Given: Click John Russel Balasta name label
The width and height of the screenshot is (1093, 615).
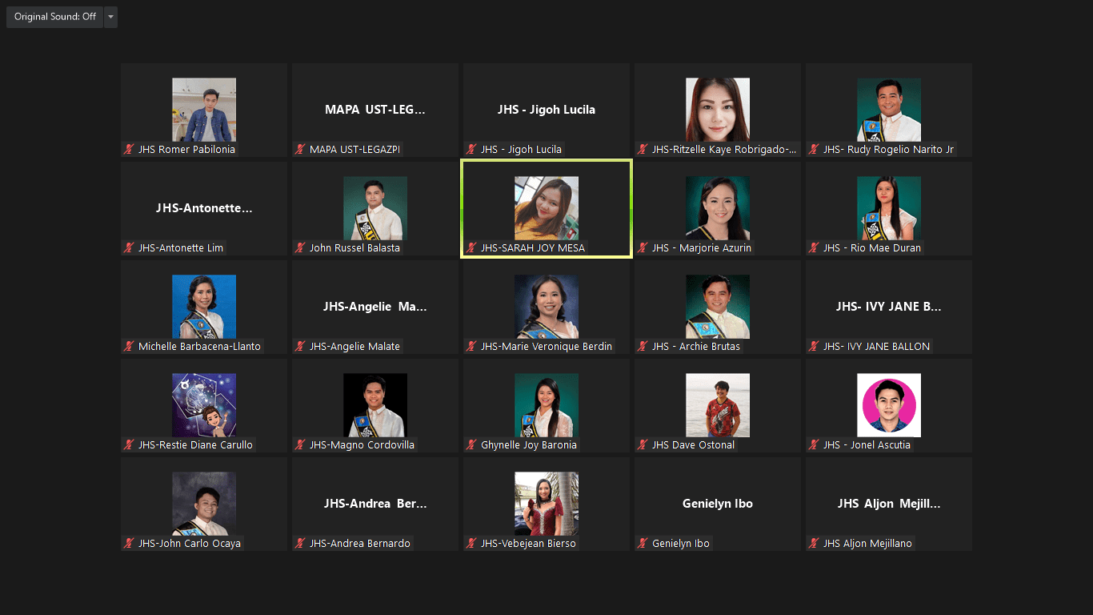Looking at the screenshot, I should pos(354,248).
